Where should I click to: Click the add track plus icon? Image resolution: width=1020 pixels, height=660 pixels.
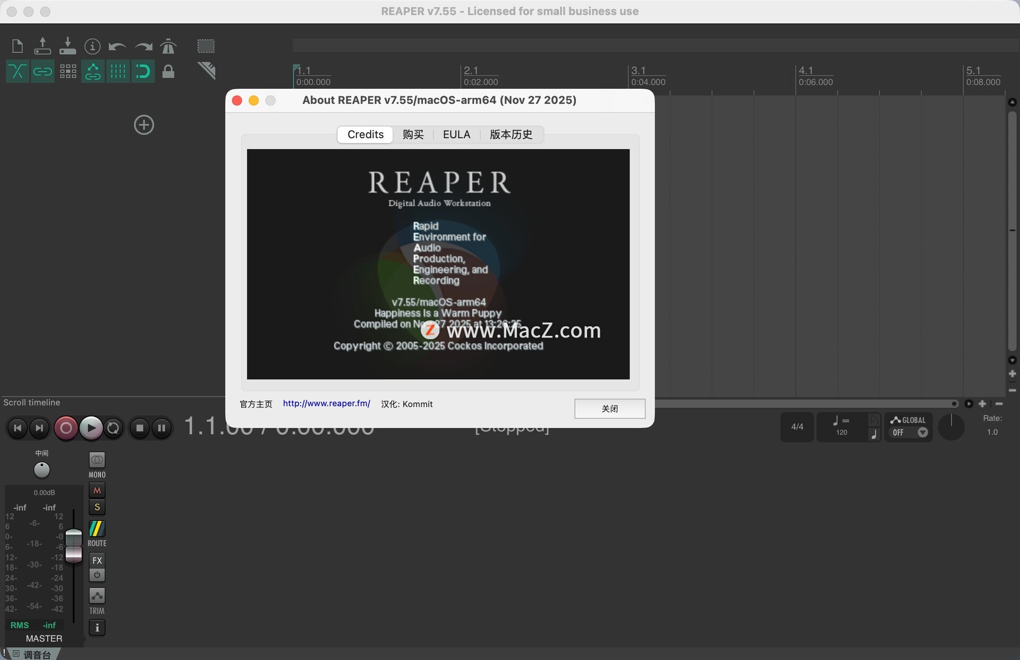pyautogui.click(x=144, y=125)
